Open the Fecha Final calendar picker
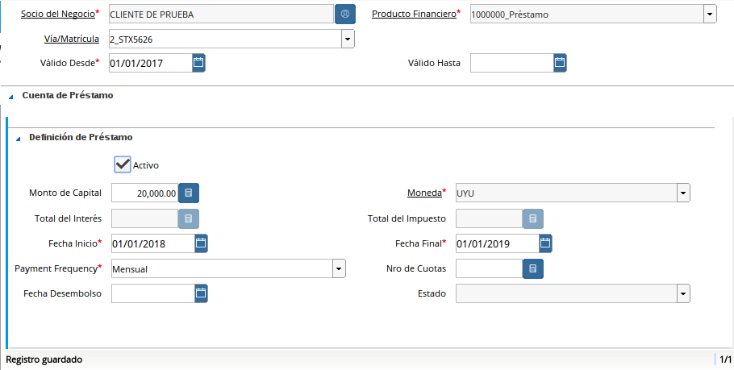The image size is (734, 370). click(545, 243)
